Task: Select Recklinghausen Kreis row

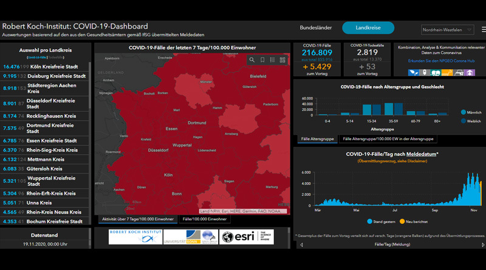Action: [x=44, y=116]
